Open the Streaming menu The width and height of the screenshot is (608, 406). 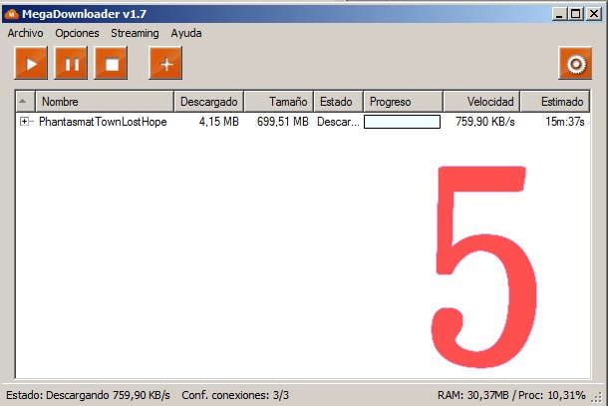(135, 33)
